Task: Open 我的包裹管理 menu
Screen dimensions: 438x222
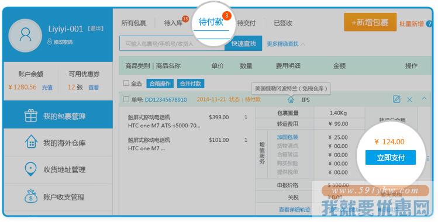Action: click(58, 115)
